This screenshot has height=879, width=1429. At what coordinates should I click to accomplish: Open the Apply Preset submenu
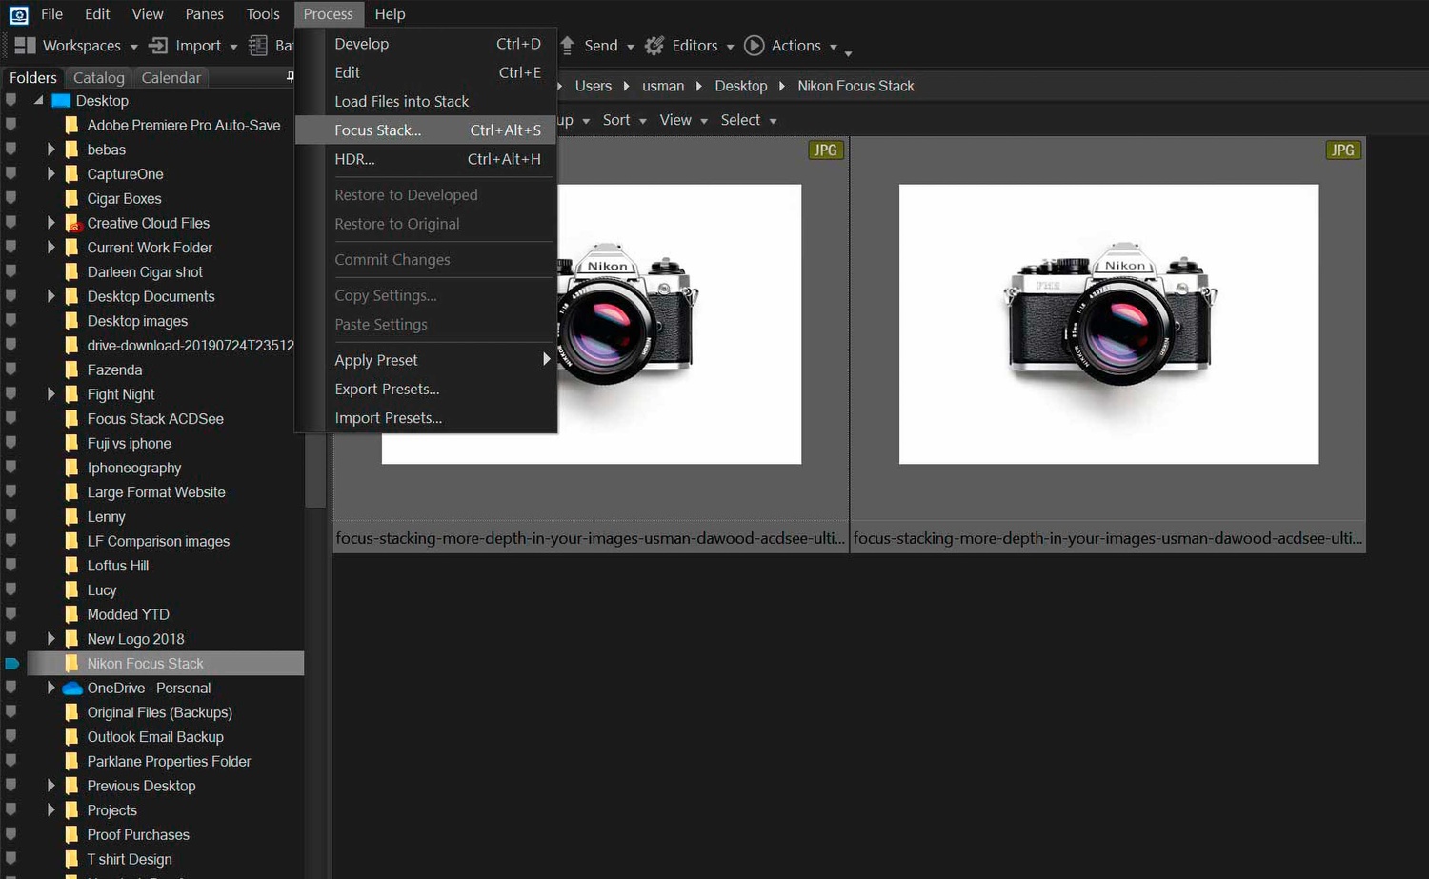coord(426,360)
